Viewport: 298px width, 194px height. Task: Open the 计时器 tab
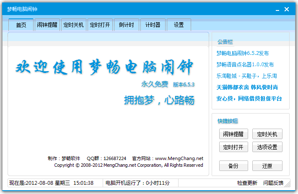click(153, 25)
